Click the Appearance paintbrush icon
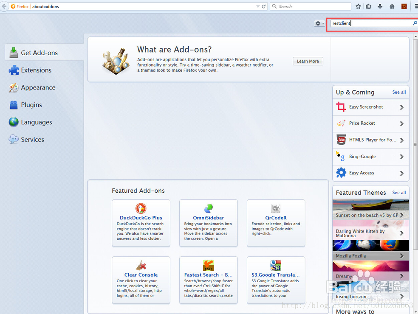 tap(14, 87)
